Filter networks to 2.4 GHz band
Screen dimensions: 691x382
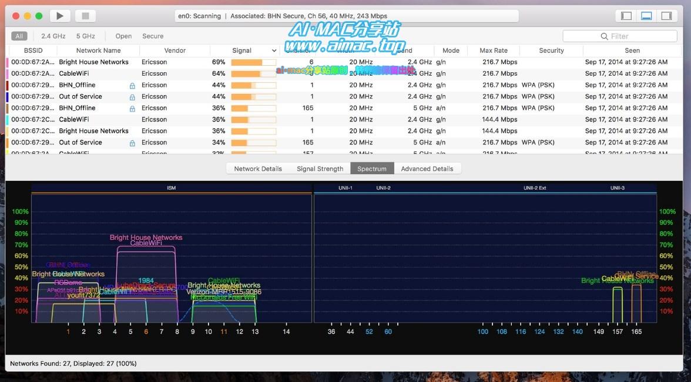tap(53, 36)
